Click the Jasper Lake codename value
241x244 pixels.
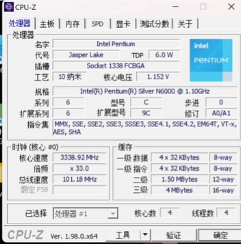pyautogui.click(x=86, y=55)
